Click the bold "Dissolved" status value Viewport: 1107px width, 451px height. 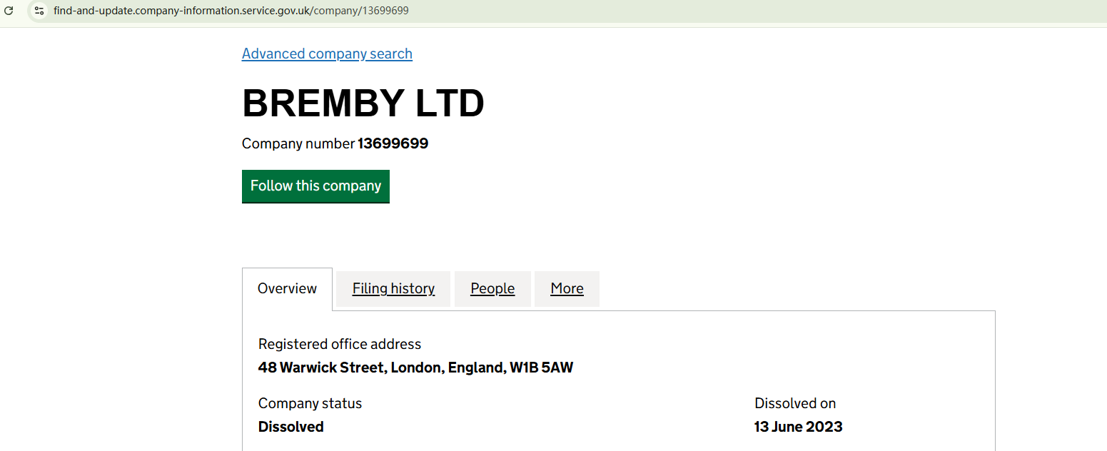pos(291,427)
